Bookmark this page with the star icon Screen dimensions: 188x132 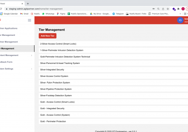(x=168, y=9)
